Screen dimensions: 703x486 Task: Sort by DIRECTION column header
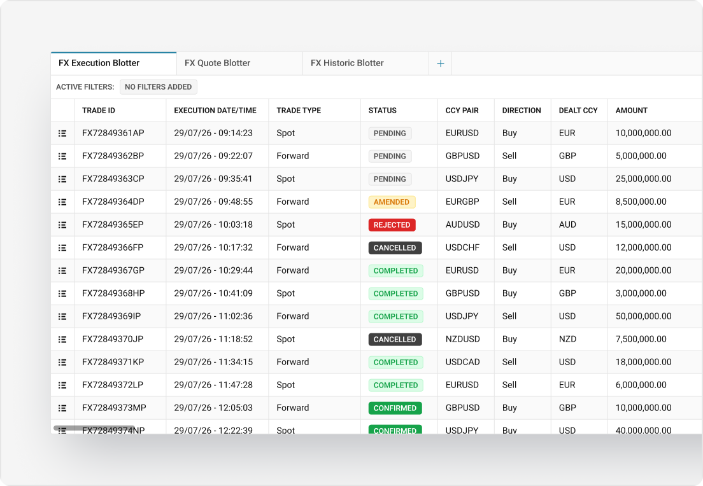(x=522, y=110)
